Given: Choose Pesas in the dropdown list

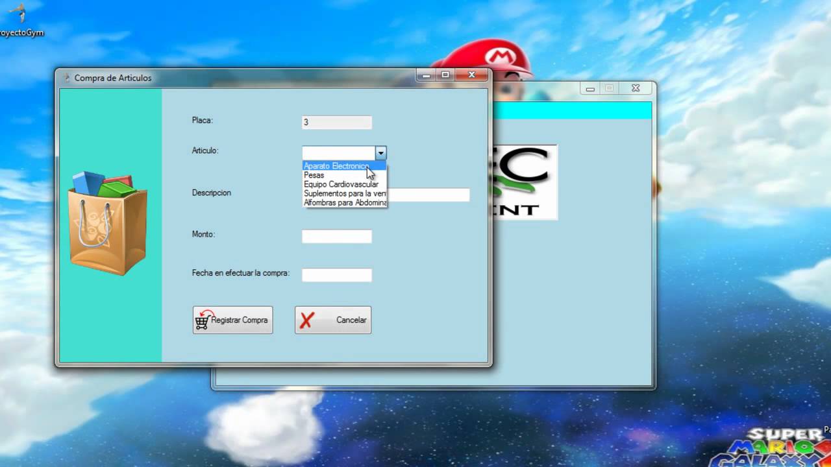Looking at the screenshot, I should tap(345, 175).
